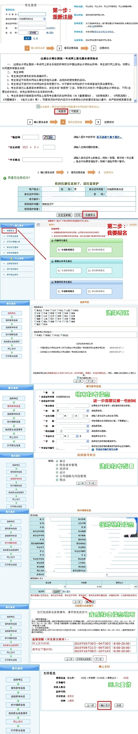Viewport: 138px width, 734px height.
Task: Focus the registration 中文姓名 field
Action: [x=42, y=160]
